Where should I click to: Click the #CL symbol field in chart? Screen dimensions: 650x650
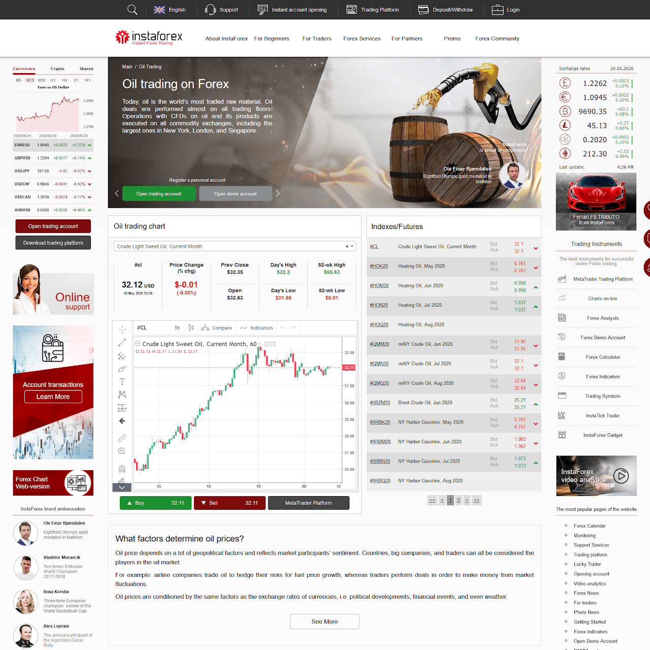coord(151,328)
